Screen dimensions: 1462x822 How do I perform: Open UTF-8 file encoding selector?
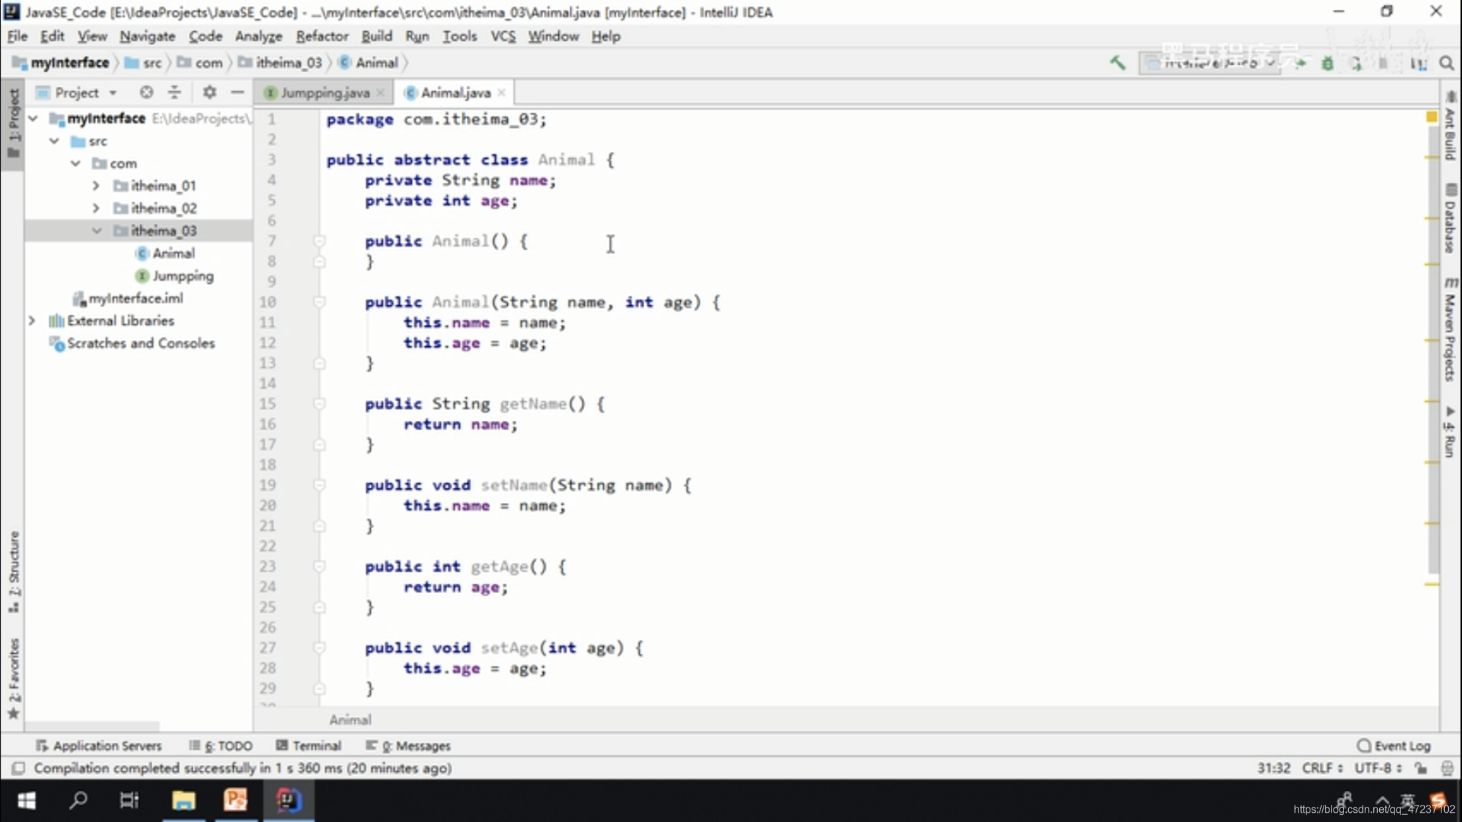click(1378, 768)
